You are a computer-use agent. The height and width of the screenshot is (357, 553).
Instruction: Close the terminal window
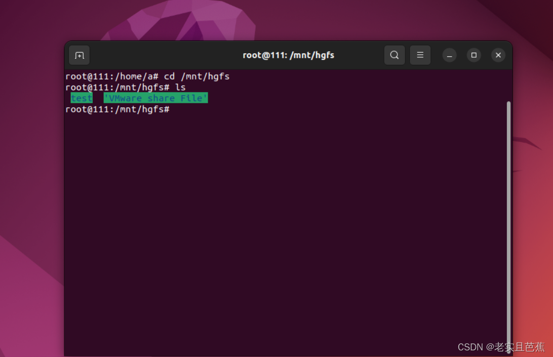[x=498, y=55]
